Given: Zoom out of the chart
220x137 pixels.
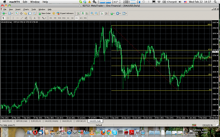Looking at the screenshot, I should click(x=96, y=13).
